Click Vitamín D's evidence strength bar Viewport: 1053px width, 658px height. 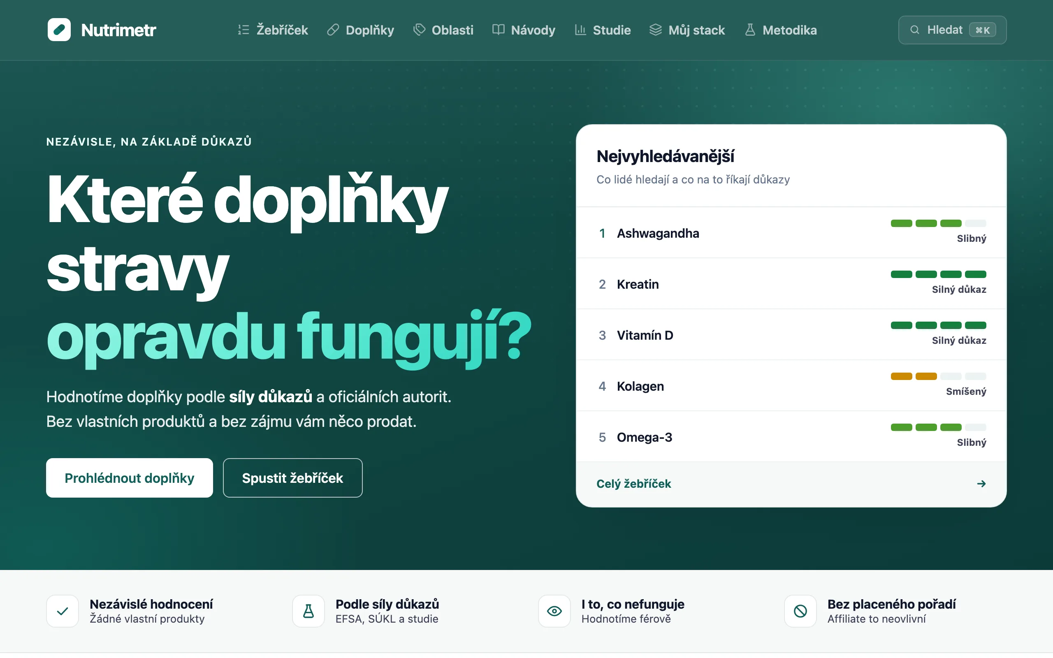938,325
